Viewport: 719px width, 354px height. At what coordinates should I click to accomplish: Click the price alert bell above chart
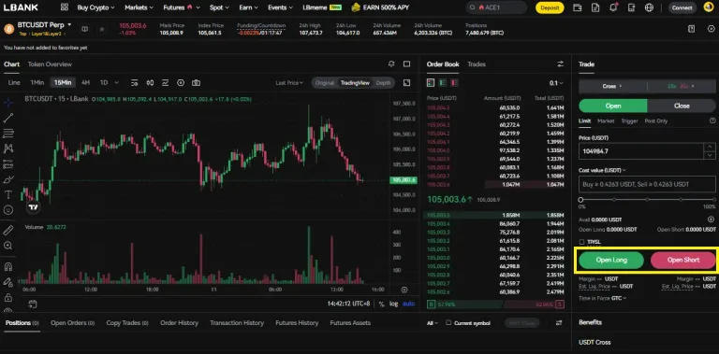(x=391, y=64)
